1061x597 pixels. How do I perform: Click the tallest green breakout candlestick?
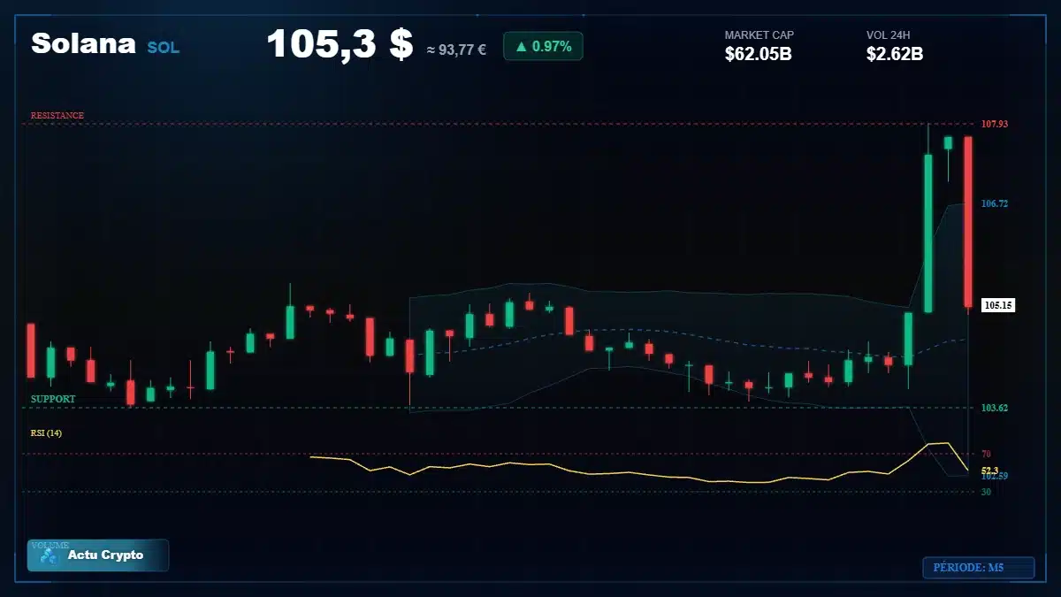(x=928, y=233)
